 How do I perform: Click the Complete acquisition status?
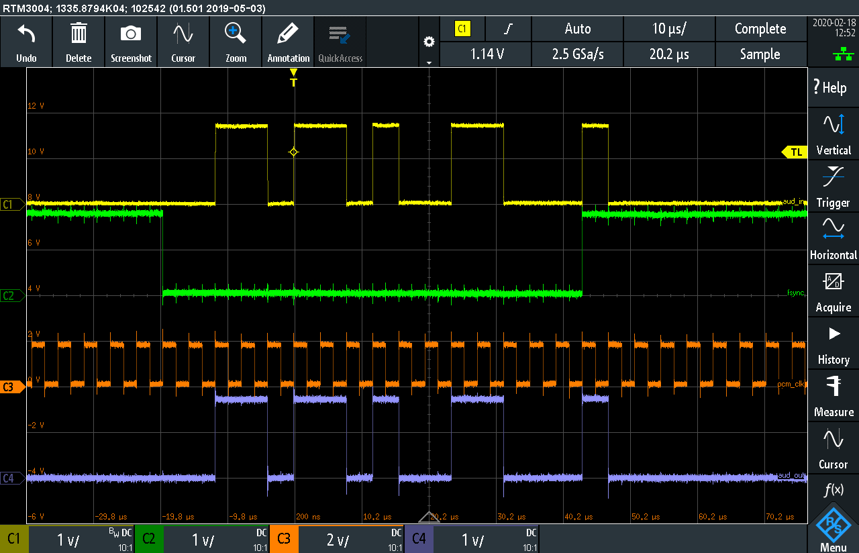tap(760, 29)
